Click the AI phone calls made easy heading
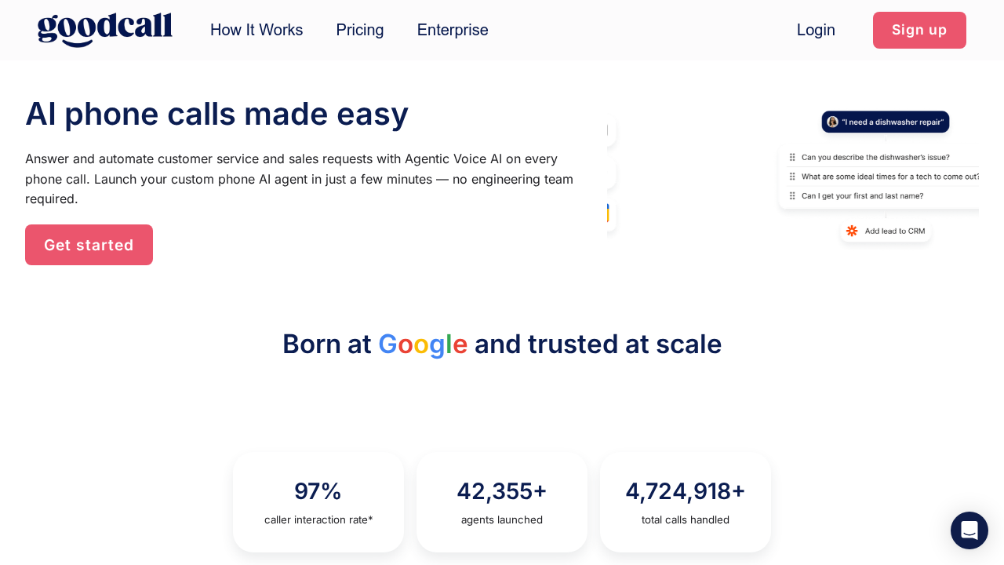1004x565 pixels. [216, 114]
